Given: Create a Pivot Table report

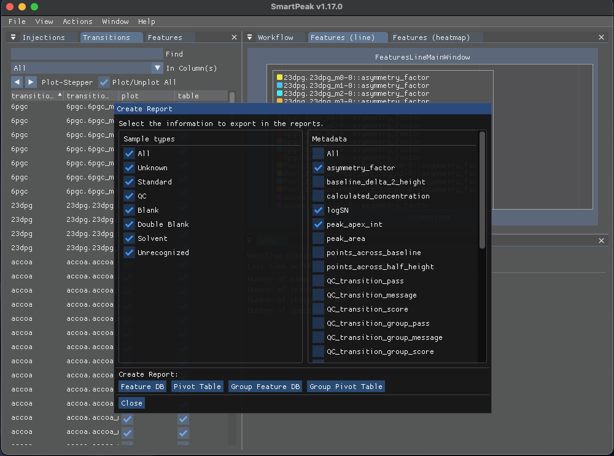Looking at the screenshot, I should pyautogui.click(x=197, y=387).
